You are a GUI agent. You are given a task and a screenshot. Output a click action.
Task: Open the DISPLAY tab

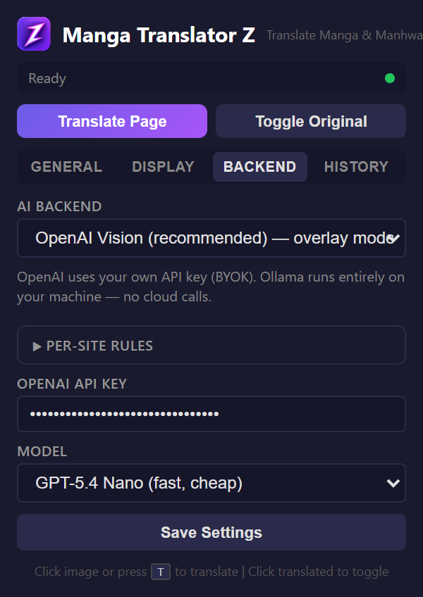point(162,167)
